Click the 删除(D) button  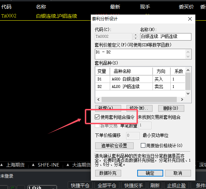[x=171, y=108]
